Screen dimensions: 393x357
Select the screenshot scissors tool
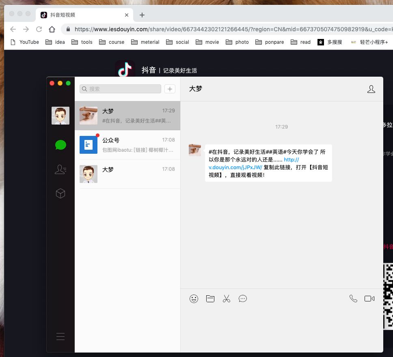(226, 299)
